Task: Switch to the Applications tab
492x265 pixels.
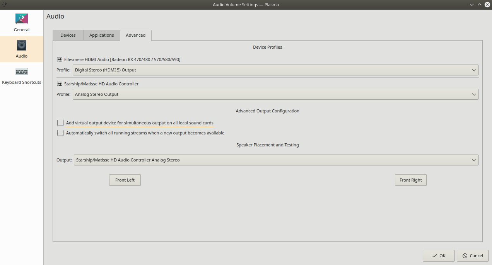Action: (x=102, y=35)
